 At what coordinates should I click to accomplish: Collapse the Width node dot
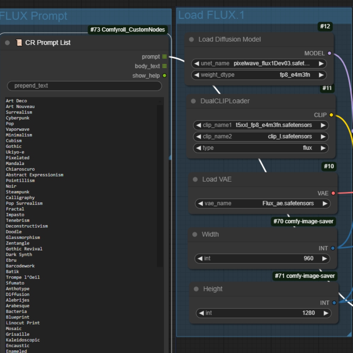195,234
